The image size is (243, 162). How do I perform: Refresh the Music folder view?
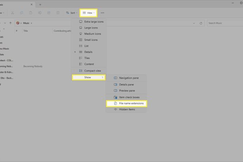pyautogui.click(x=201, y=23)
